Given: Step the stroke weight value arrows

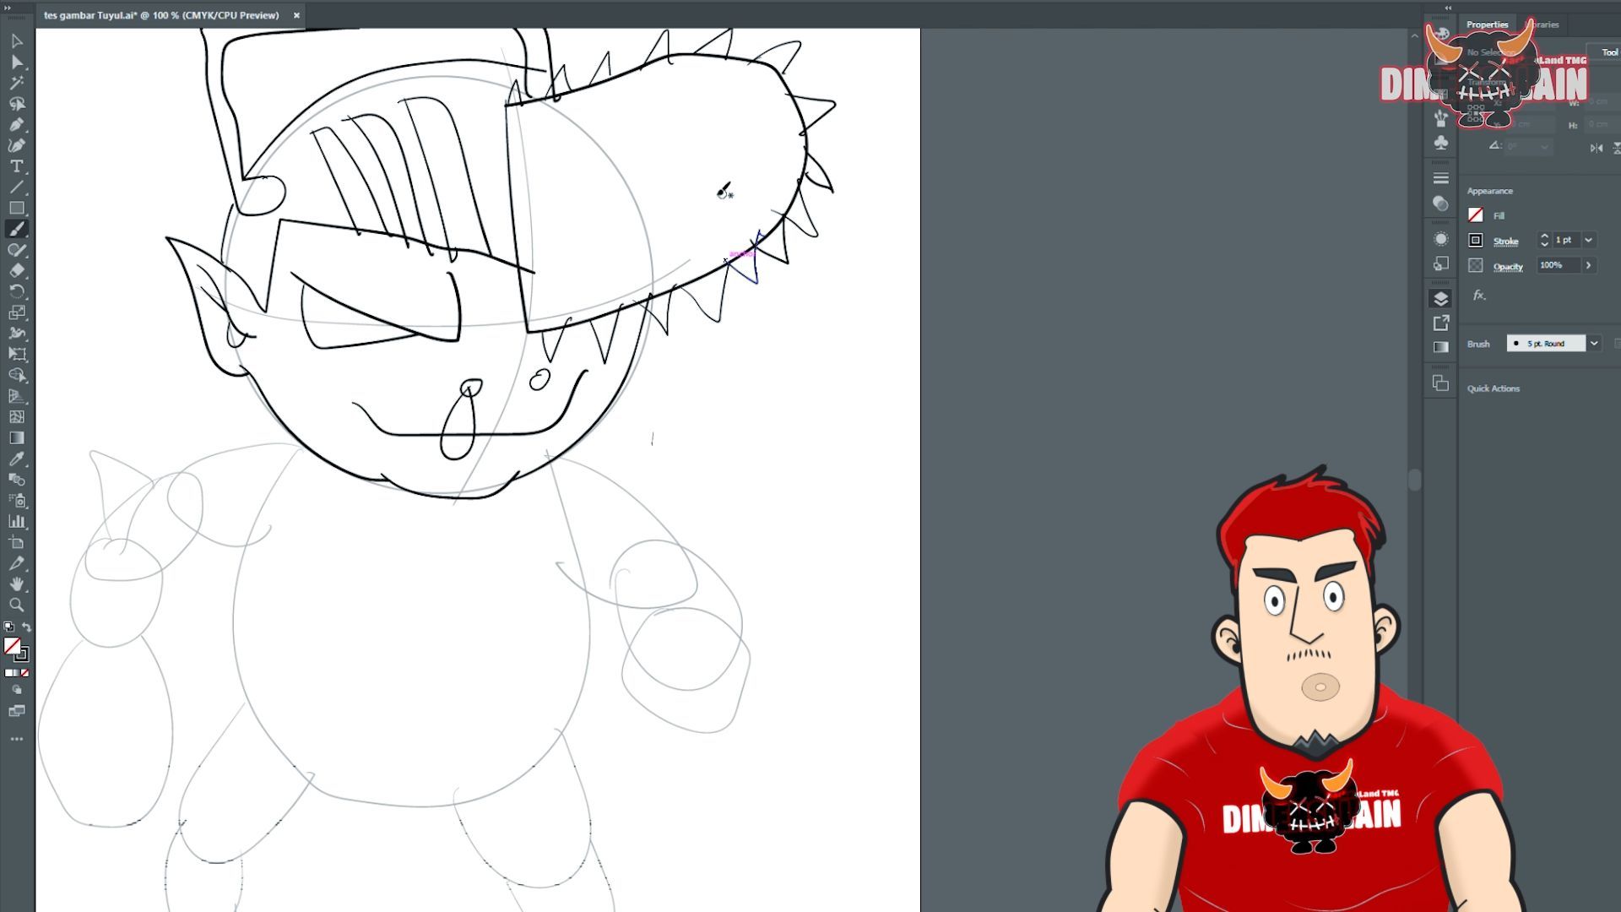Looking at the screenshot, I should (1544, 240).
